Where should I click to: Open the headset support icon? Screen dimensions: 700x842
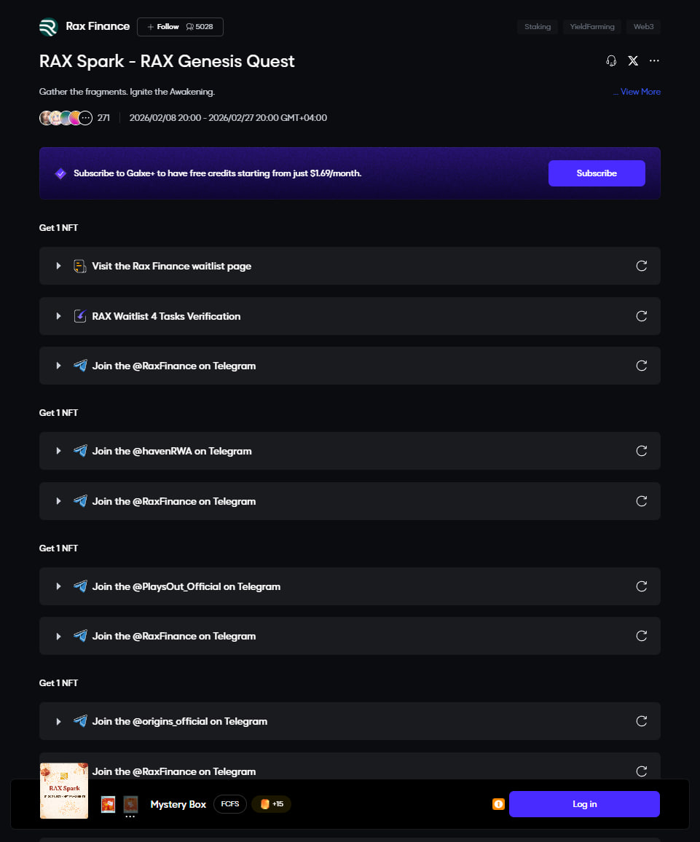[x=611, y=61]
